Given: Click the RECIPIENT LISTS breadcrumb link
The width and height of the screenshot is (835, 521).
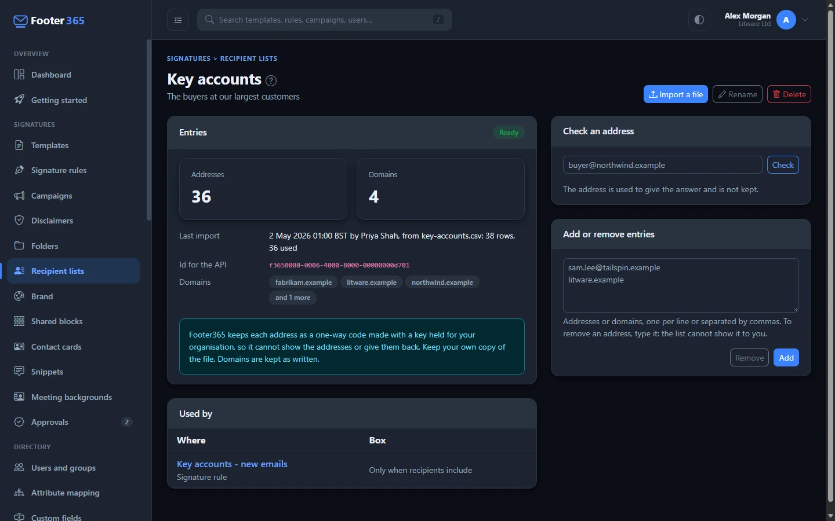Looking at the screenshot, I should point(249,58).
